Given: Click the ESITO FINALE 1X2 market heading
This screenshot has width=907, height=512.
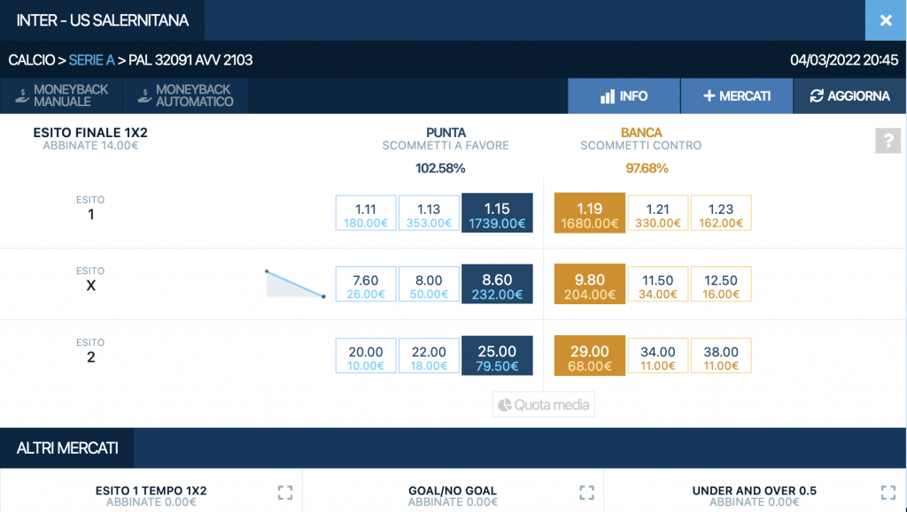Looking at the screenshot, I should [90, 132].
